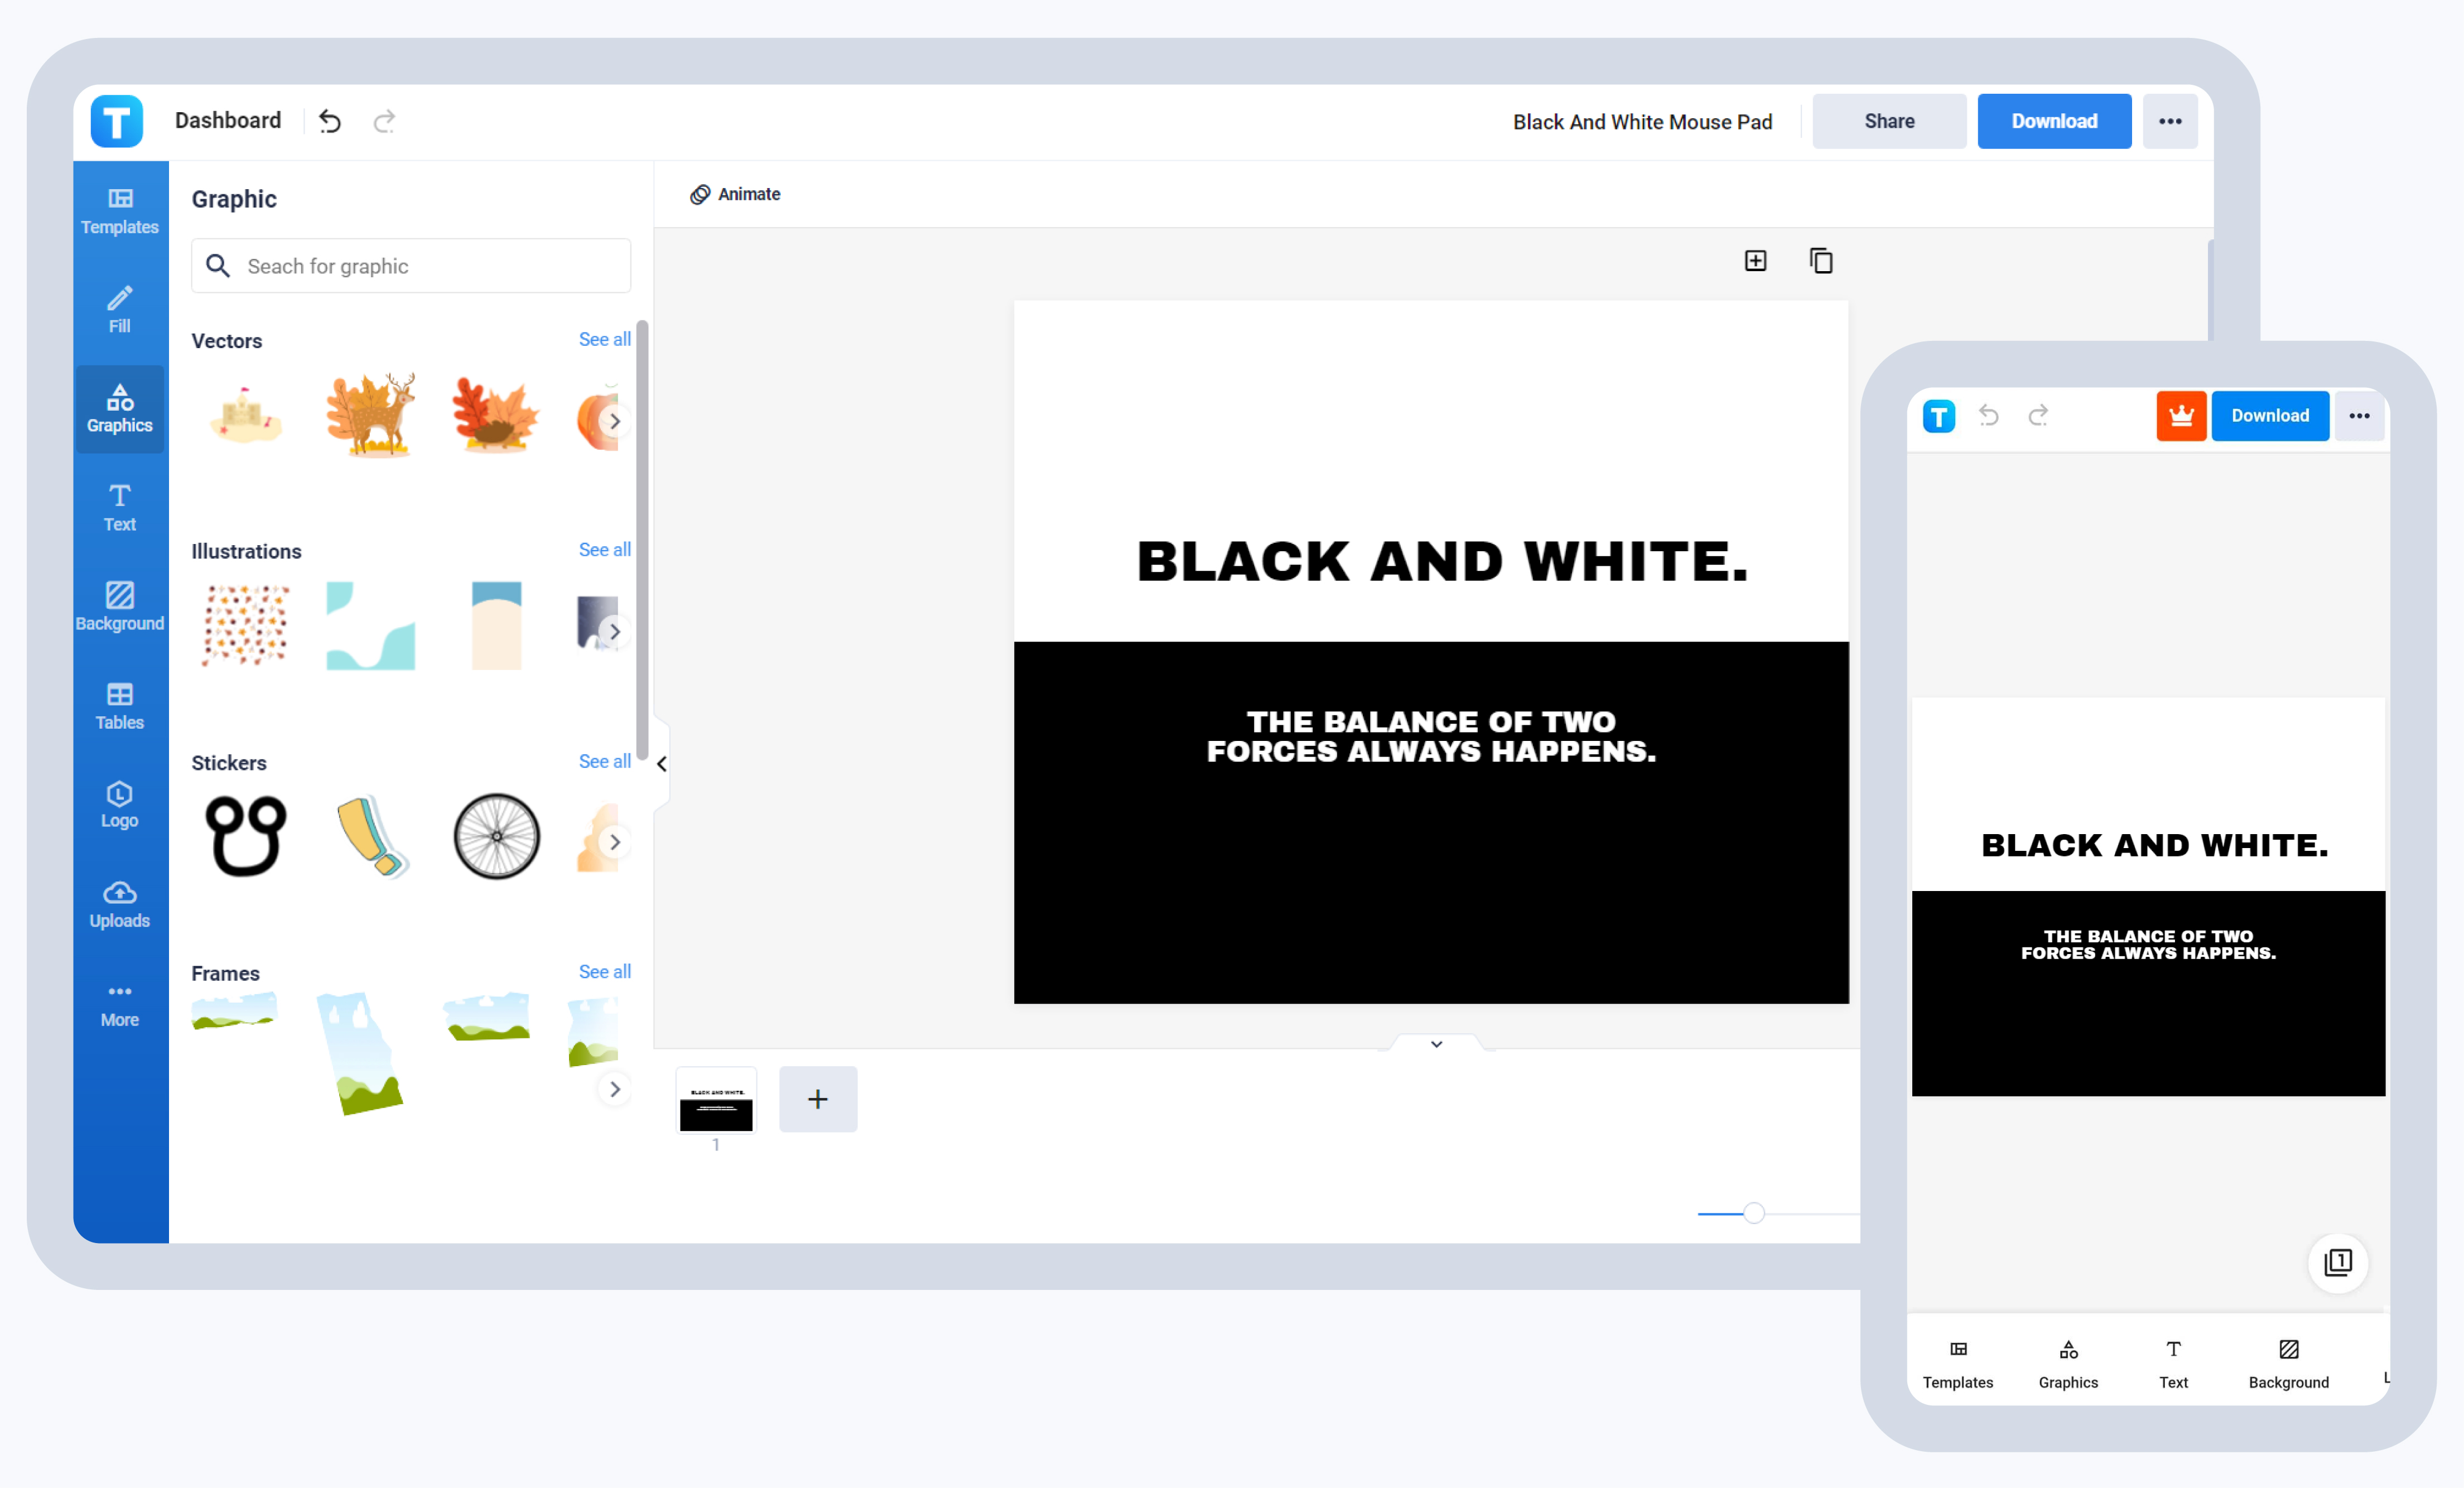This screenshot has height=1488, width=2464.
Task: Select page 1 thumbnail
Action: click(716, 1101)
